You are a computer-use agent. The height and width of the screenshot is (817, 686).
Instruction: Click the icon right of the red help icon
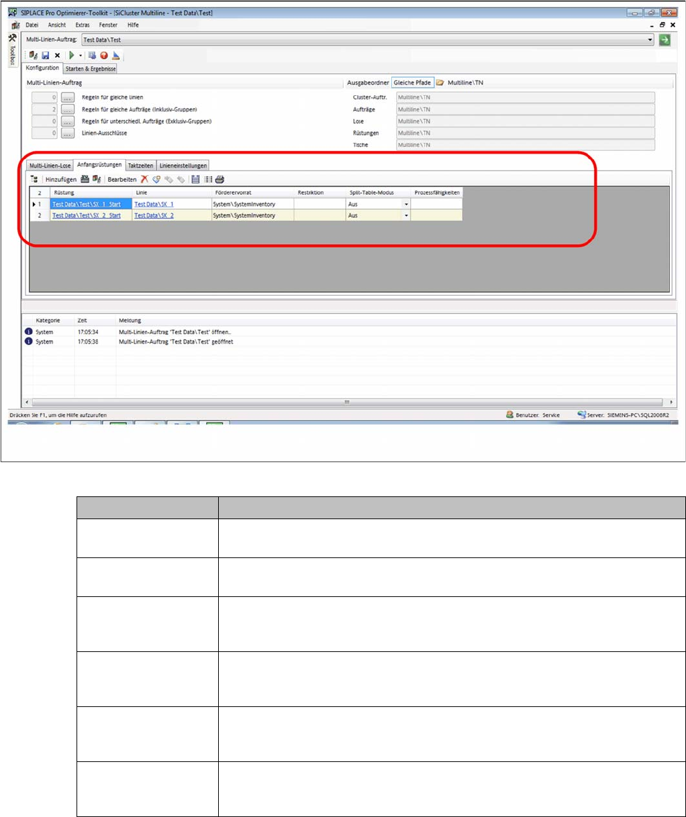pyautogui.click(x=116, y=56)
